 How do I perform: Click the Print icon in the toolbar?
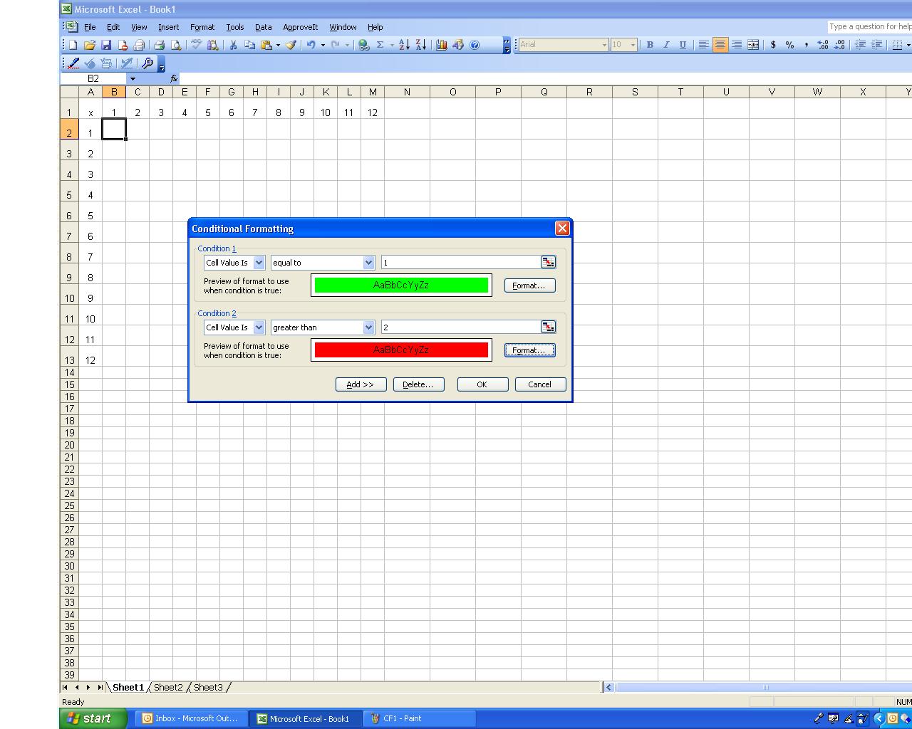[159, 45]
